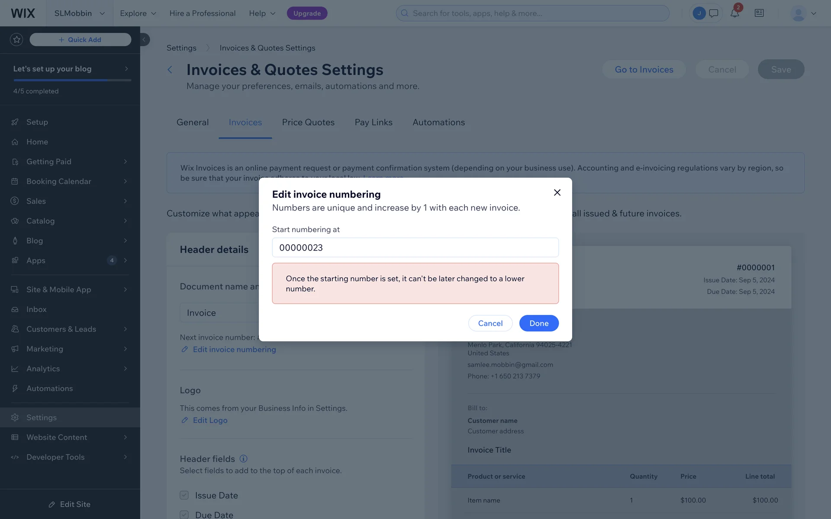This screenshot has width=831, height=519.
Task: Toggle the Issue Date checkbox
Action: pyautogui.click(x=184, y=495)
